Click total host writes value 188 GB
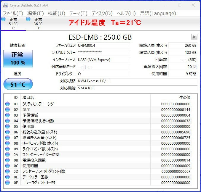Viewport: 201px width, 192px height. coord(183,52)
